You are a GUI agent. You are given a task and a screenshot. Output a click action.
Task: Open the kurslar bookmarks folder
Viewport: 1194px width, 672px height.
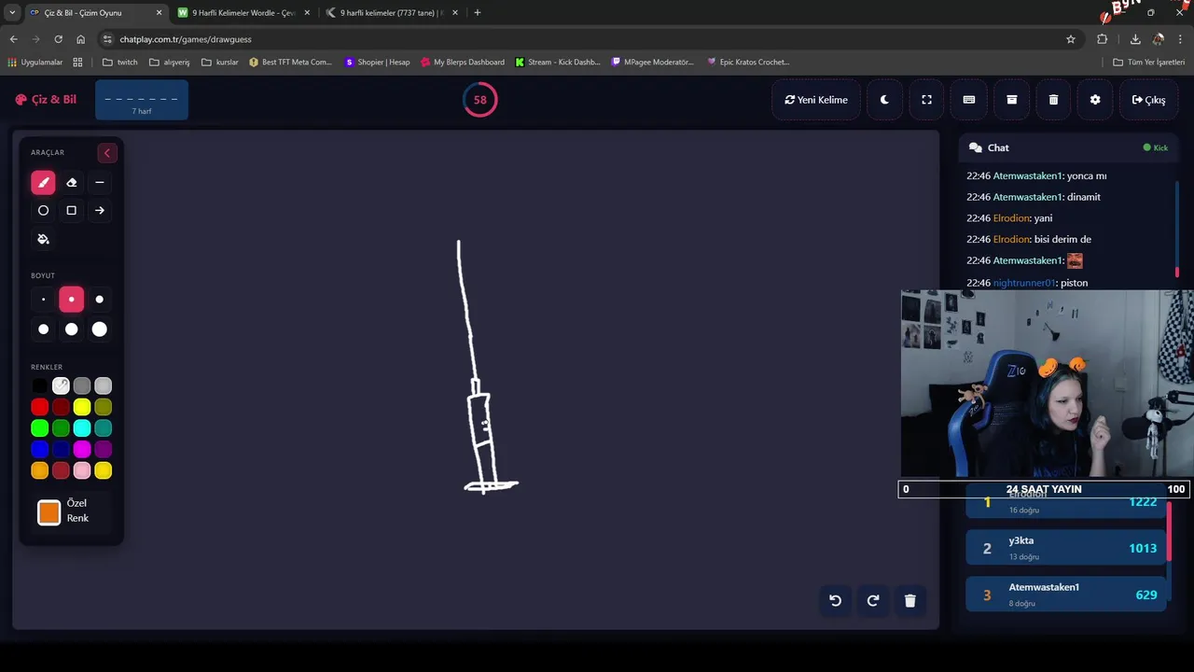220,63
